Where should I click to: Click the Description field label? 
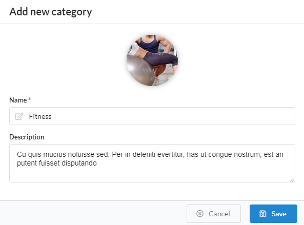point(27,137)
